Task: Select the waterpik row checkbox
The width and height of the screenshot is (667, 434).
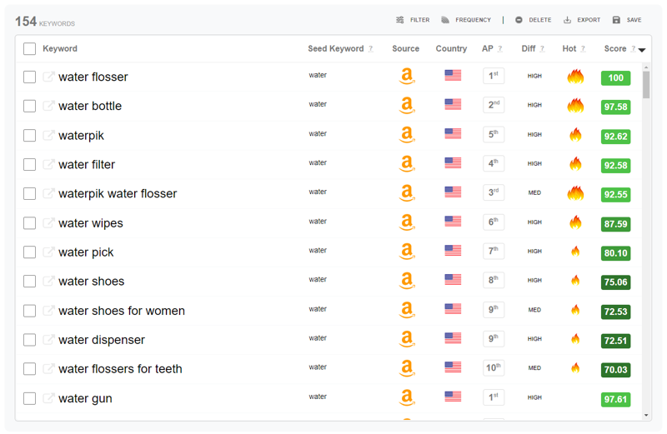Action: [x=29, y=136]
